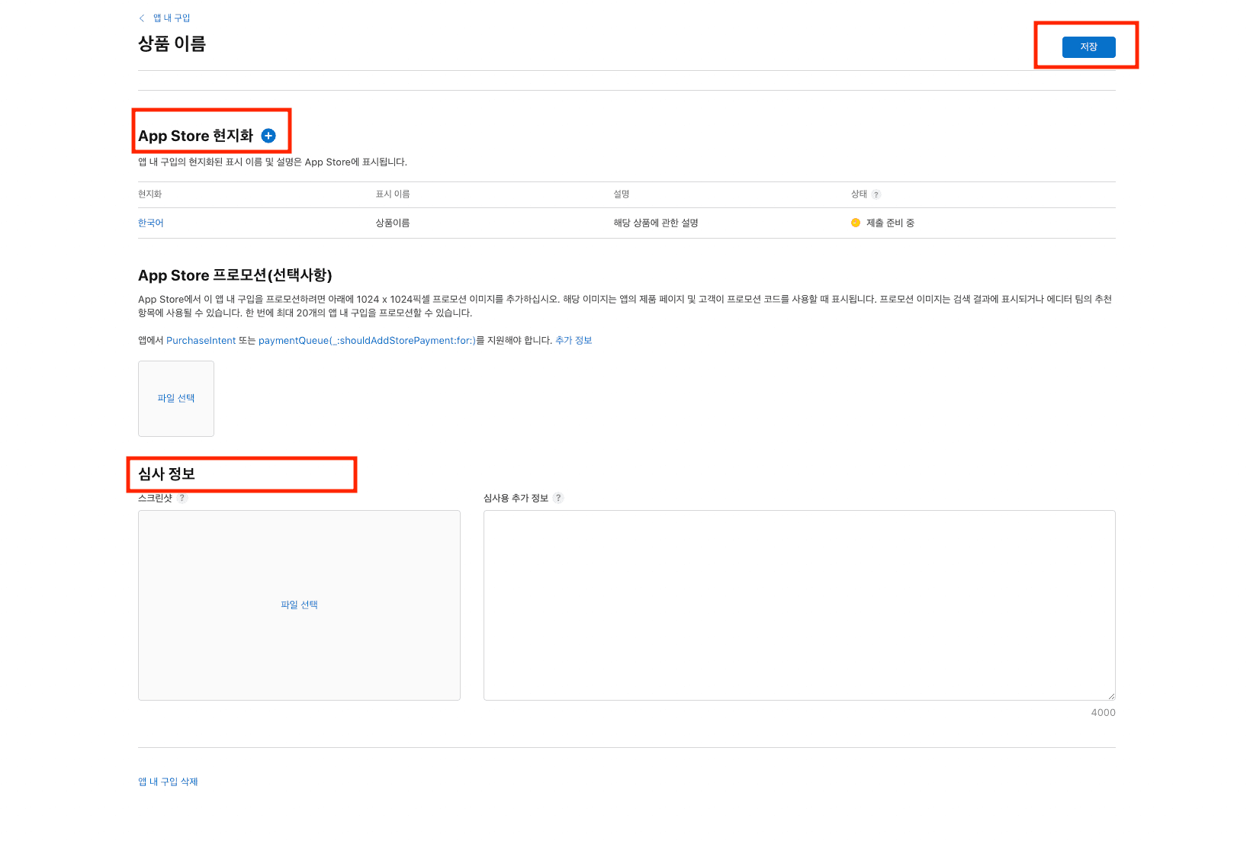Click the 제출 준비 중 status text
Viewport: 1250px width, 844px height.
click(890, 223)
